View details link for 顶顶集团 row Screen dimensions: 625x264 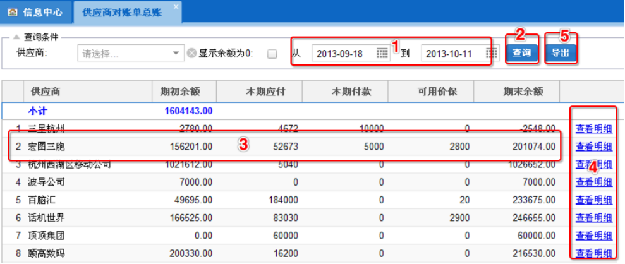pos(593,236)
